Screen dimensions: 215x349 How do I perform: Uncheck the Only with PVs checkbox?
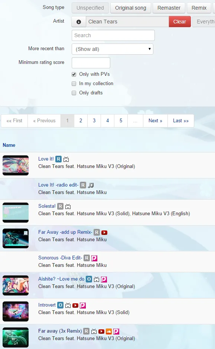click(74, 74)
